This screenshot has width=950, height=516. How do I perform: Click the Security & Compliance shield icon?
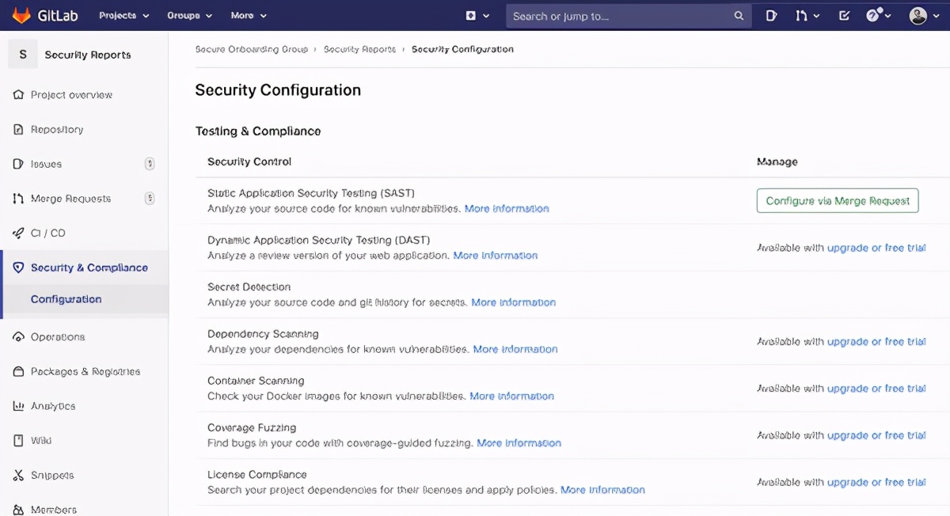(18, 267)
